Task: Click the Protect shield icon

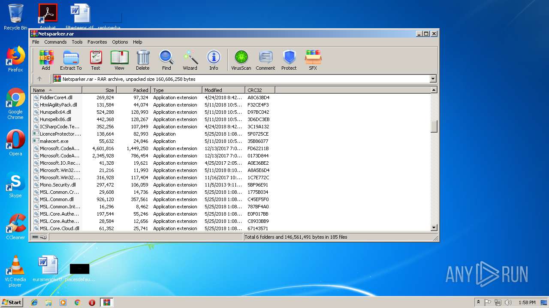Action: coord(289,60)
